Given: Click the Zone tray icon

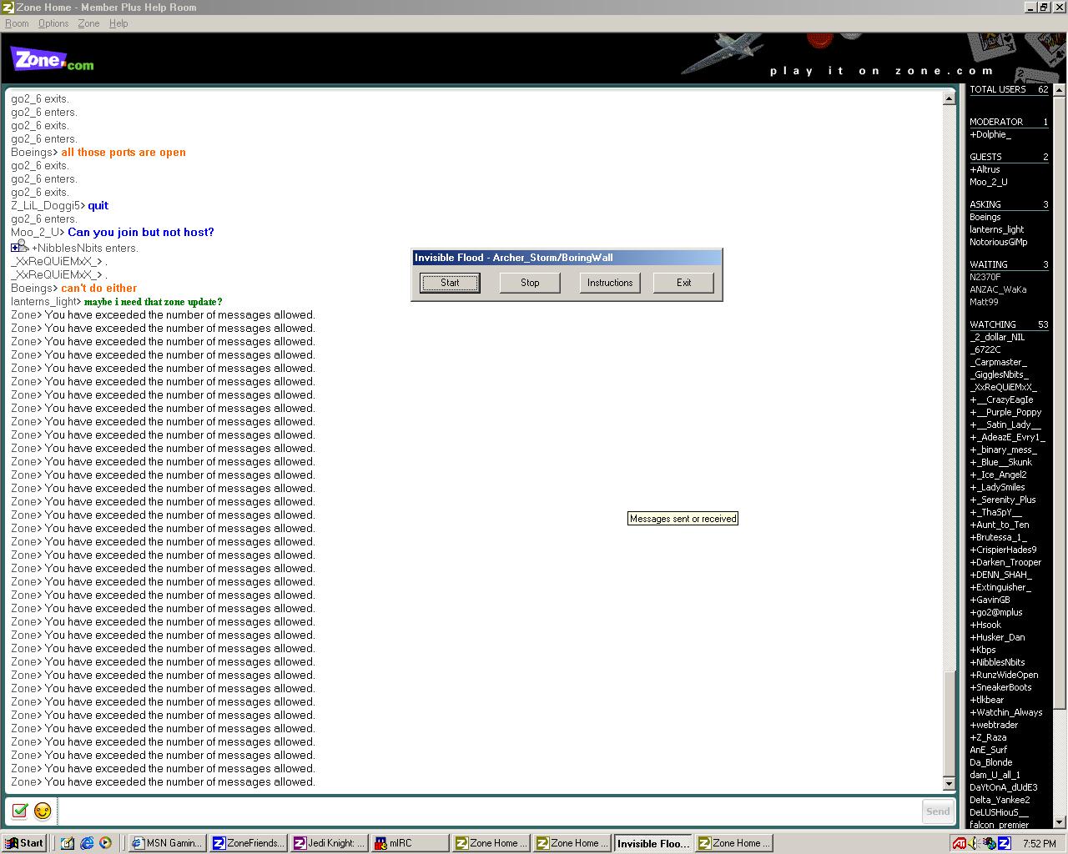Looking at the screenshot, I should click(1004, 843).
